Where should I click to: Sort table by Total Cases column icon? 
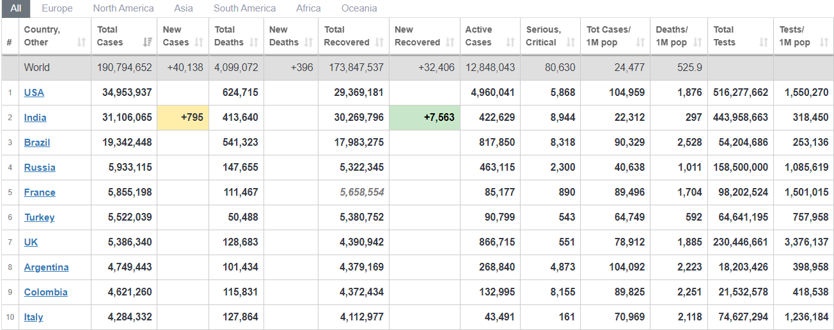tap(148, 43)
